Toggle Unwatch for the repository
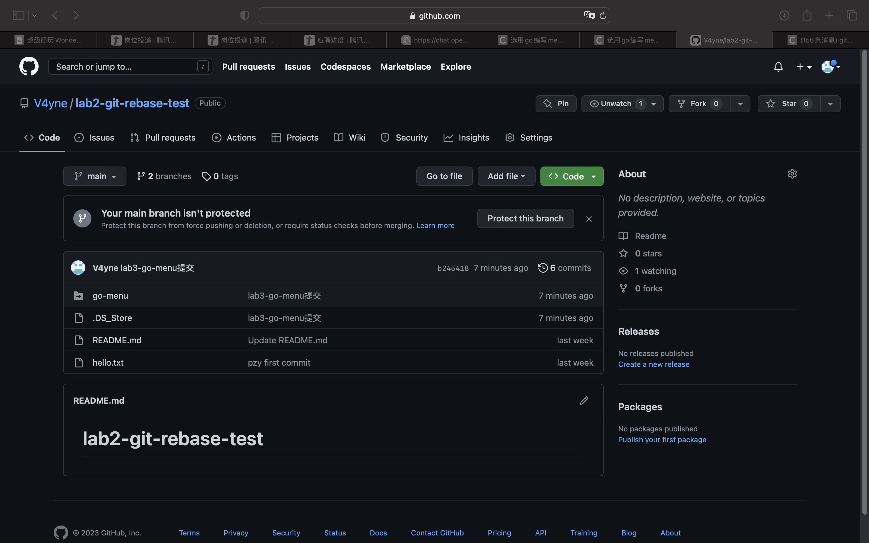The height and width of the screenshot is (543, 869). (616, 104)
